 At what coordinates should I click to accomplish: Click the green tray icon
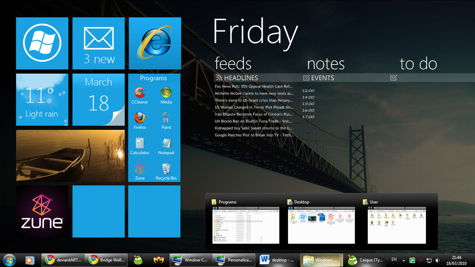click(412, 260)
